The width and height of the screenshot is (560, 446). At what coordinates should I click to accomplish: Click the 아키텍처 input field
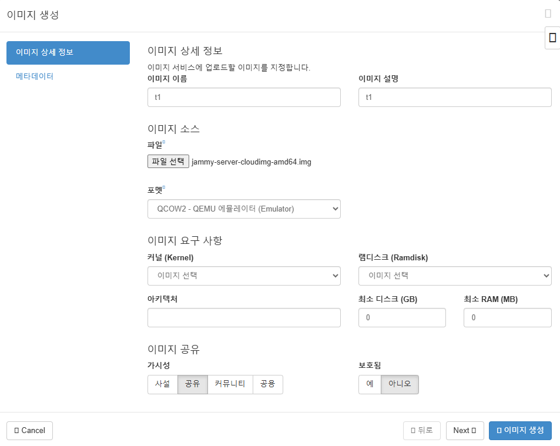pyautogui.click(x=244, y=317)
